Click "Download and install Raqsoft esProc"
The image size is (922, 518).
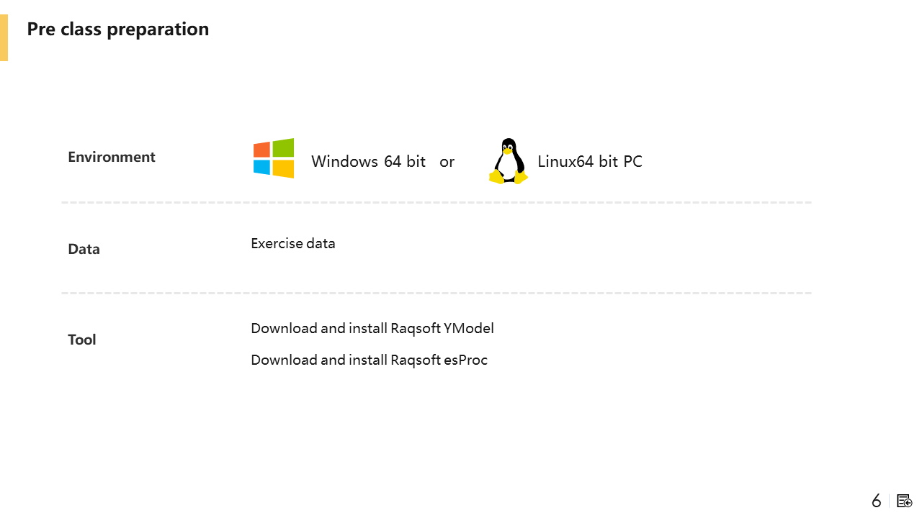tap(369, 360)
